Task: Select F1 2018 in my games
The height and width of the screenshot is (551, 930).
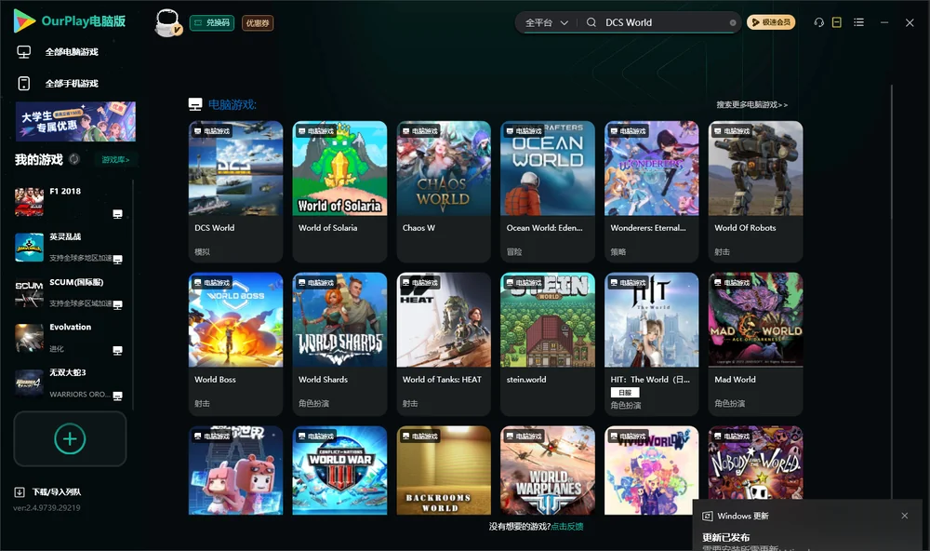Action: click(72, 202)
